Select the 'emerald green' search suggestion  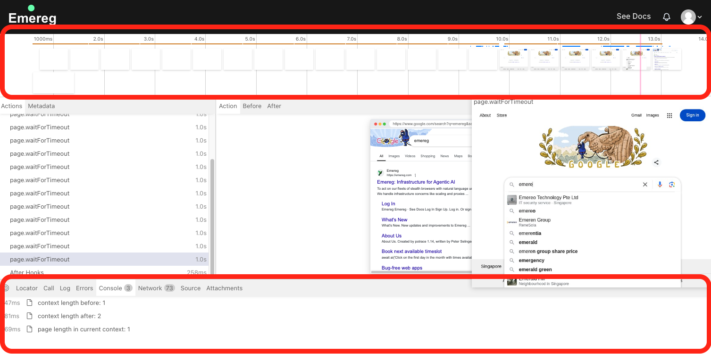pos(593,270)
